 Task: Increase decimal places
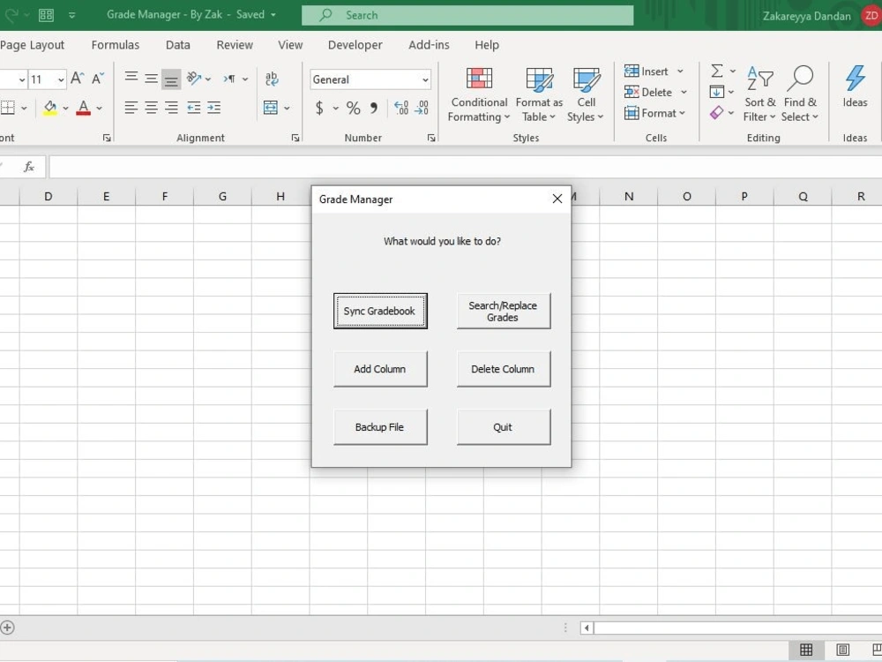(x=401, y=108)
